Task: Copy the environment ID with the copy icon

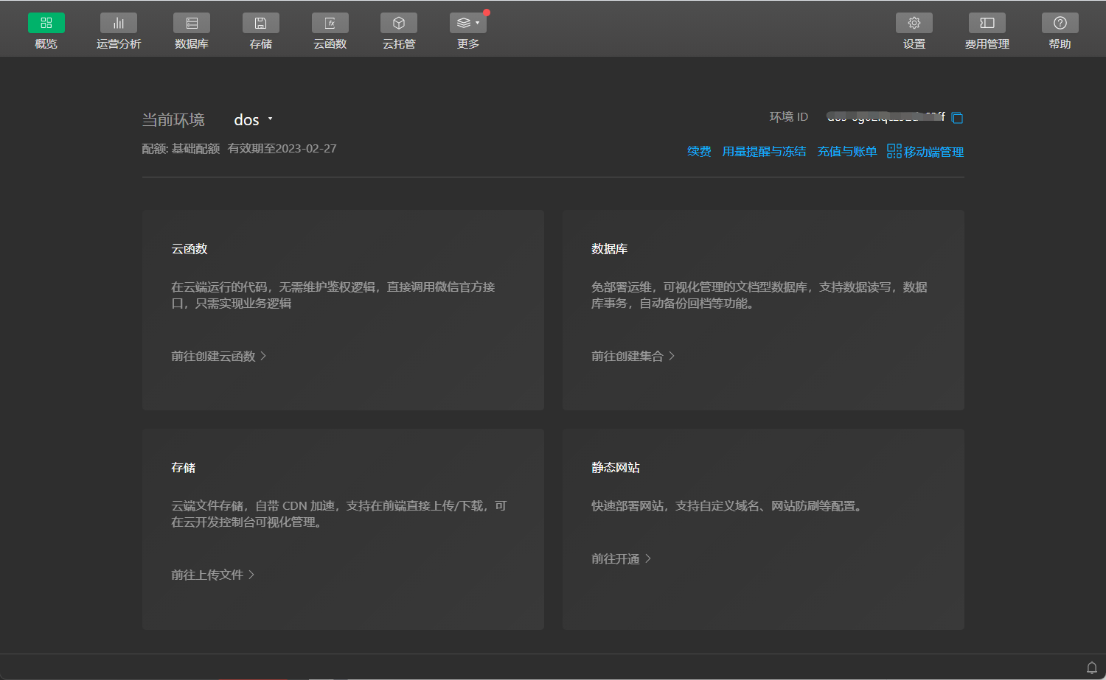Action: click(x=957, y=116)
